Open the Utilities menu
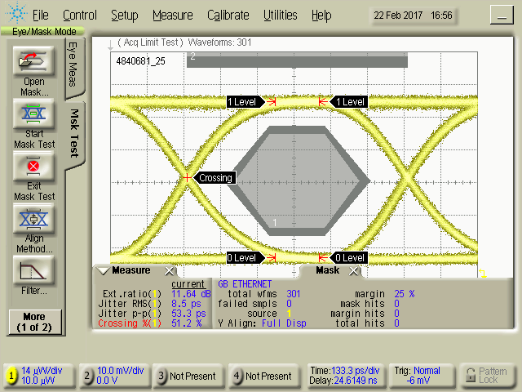Screen dimensions: 522x392 281,16
